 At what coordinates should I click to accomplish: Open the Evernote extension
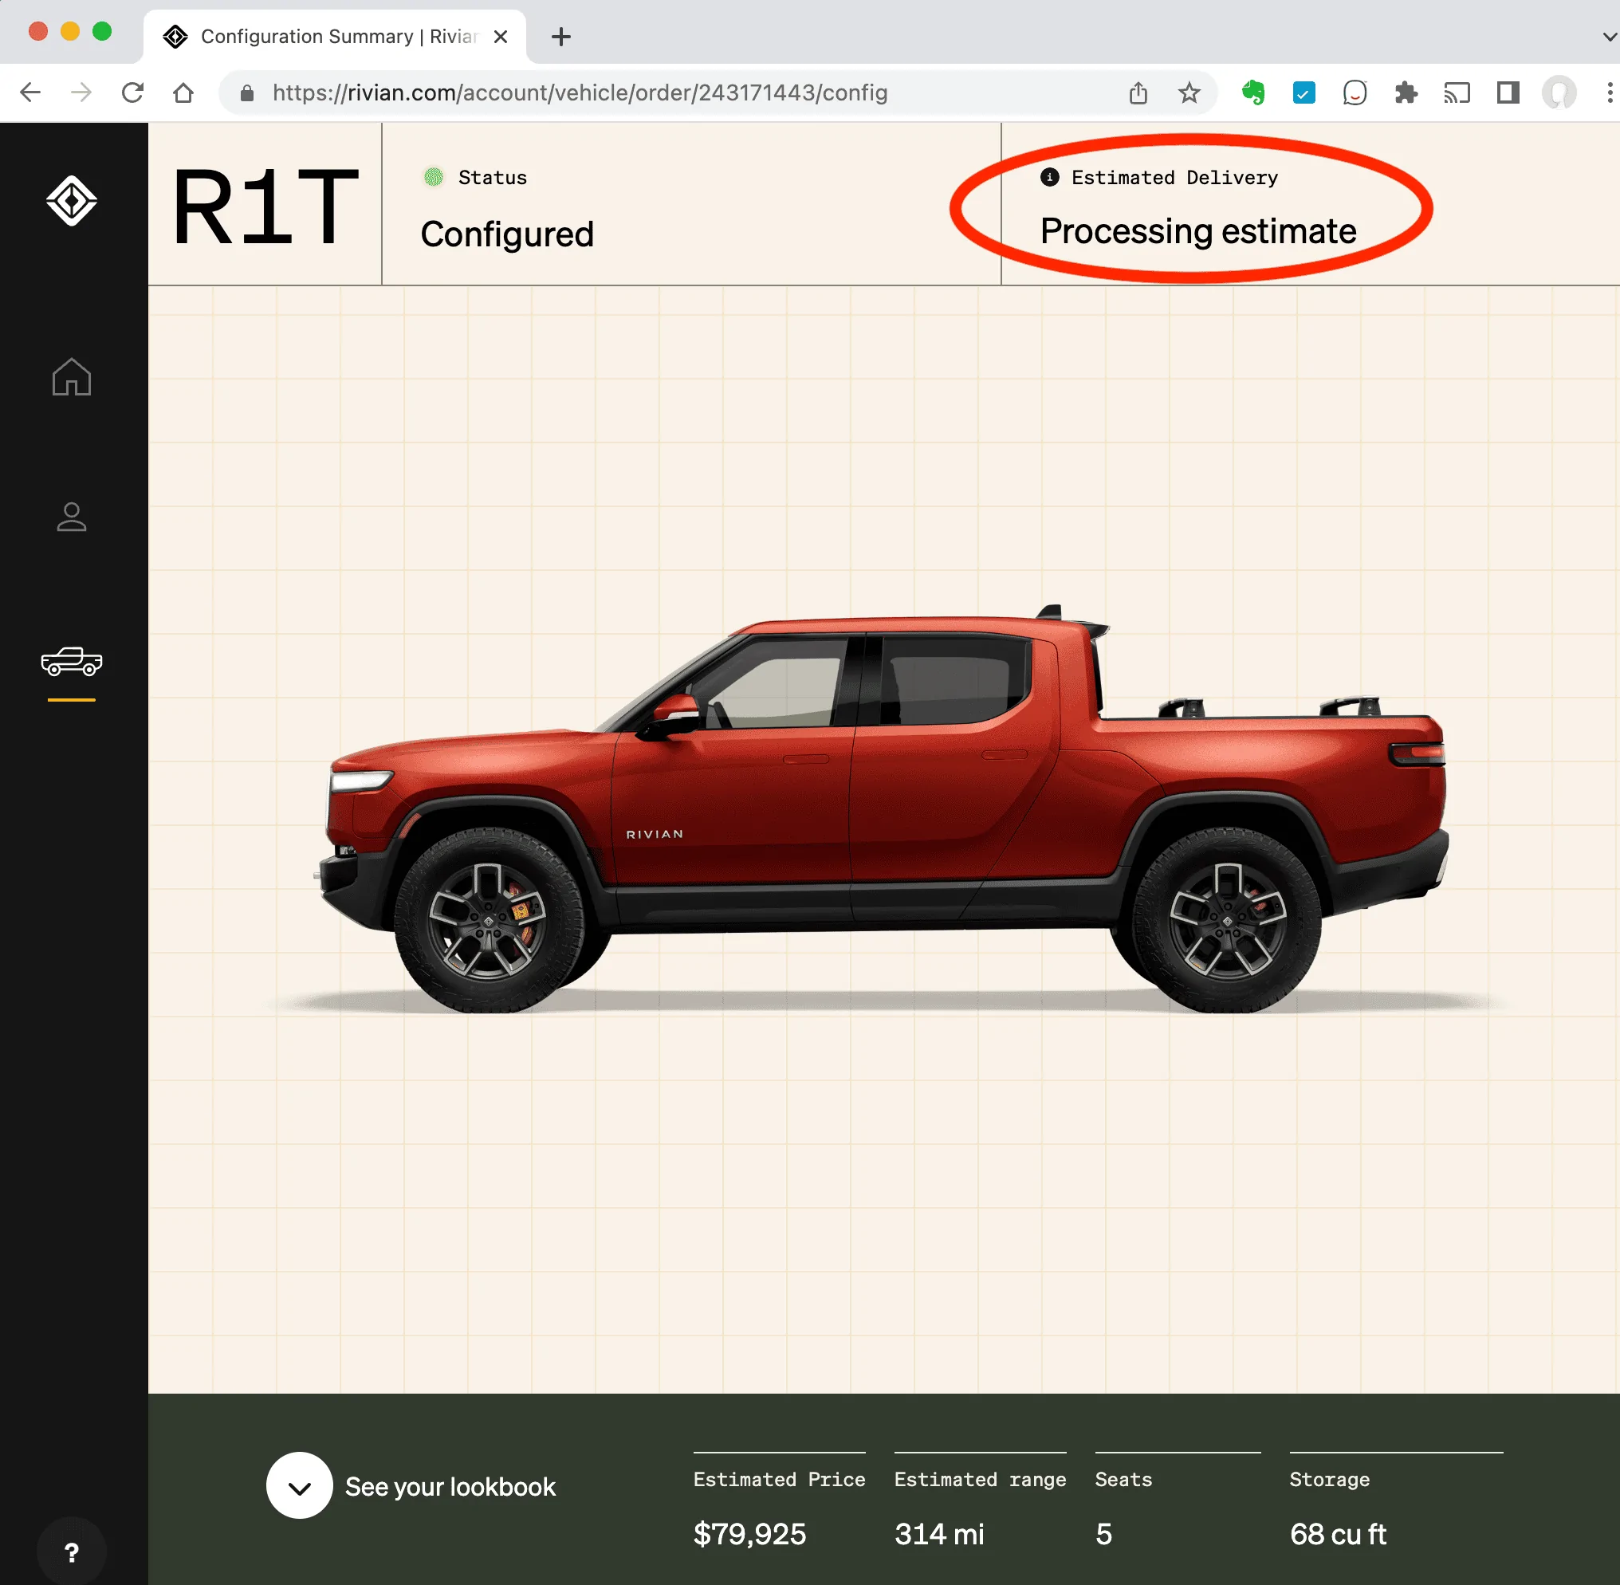pyautogui.click(x=1253, y=92)
